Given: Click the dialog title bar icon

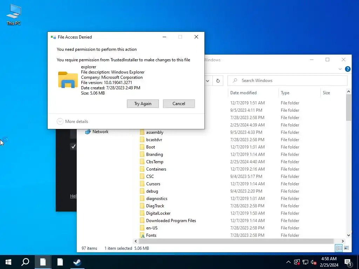Looking at the screenshot, I should tap(53, 37).
